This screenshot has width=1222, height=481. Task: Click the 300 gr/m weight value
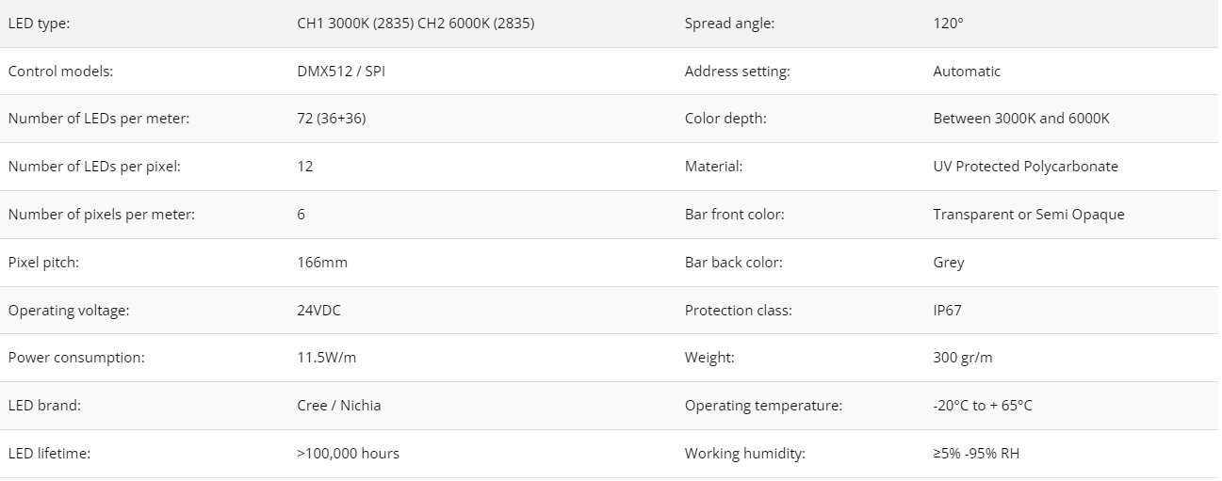point(963,358)
